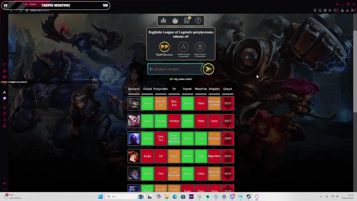Click the pin icon in browser toolbar
This screenshot has height=201, width=357.
(315, 10)
